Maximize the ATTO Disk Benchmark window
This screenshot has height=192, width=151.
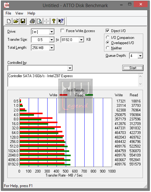tap(130, 4)
